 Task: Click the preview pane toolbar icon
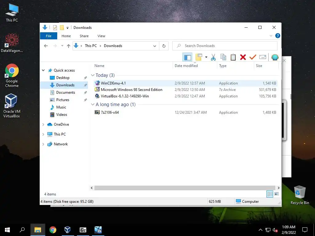[x=187, y=57]
